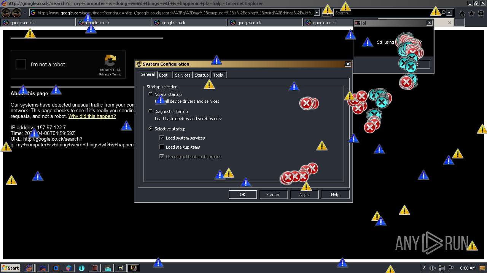Click System Configuration title bar icon
This screenshot has width=487, height=273.
[x=139, y=64]
